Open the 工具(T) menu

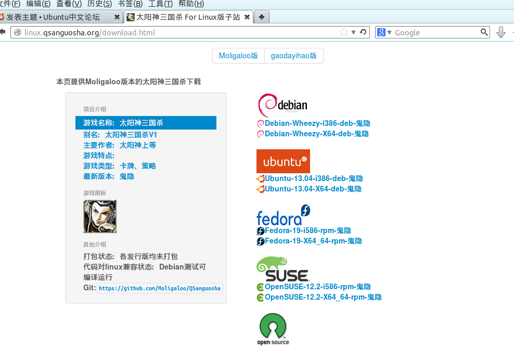click(x=161, y=4)
